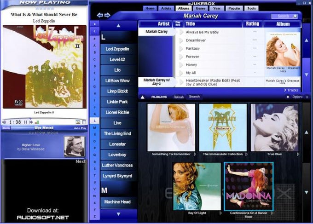Type in the top Search field

[284, 16]
